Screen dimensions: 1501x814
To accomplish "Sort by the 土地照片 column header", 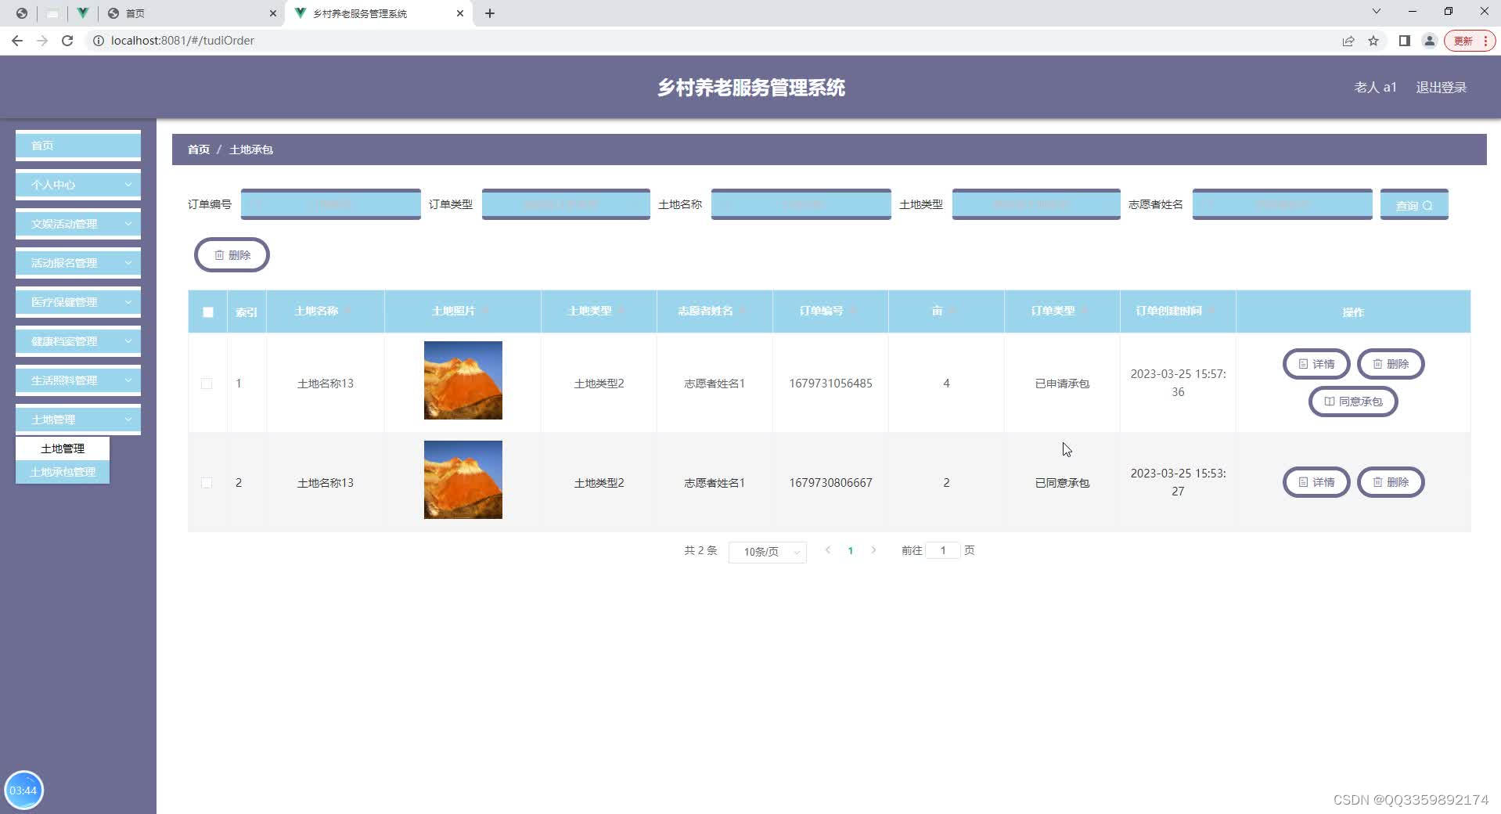I will pos(462,311).
